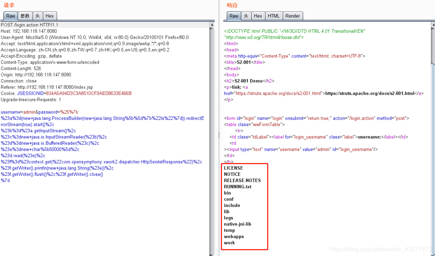Open the HTML tab in the response panel

[273, 16]
